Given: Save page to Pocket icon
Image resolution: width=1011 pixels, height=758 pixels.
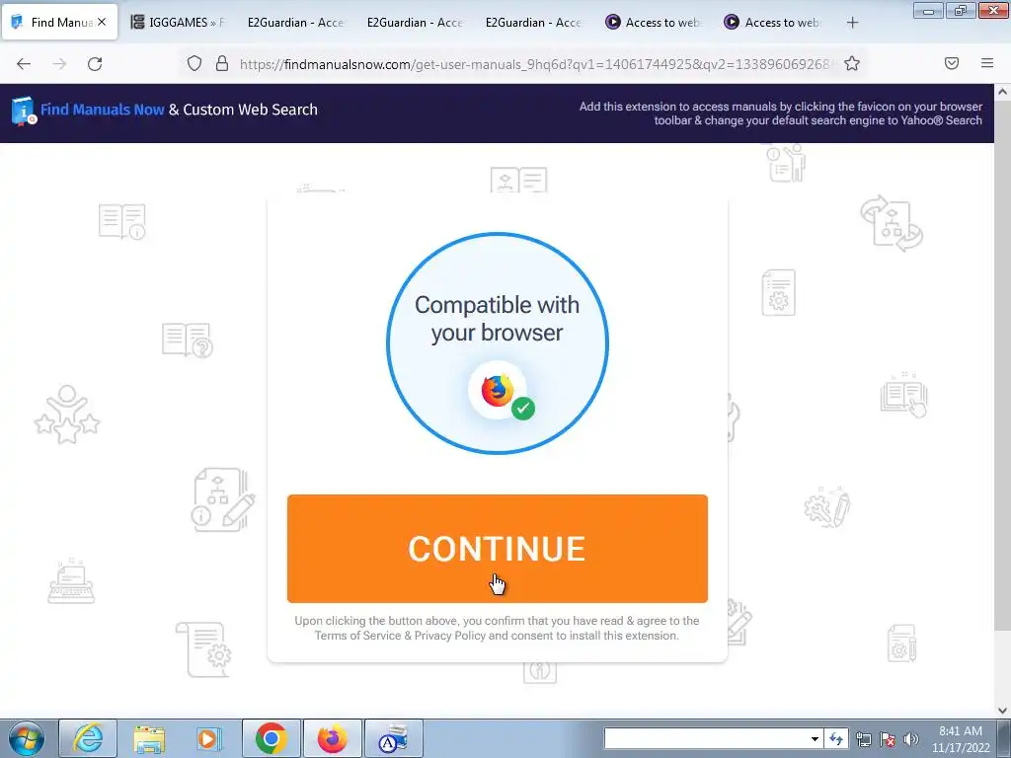Looking at the screenshot, I should click(x=952, y=63).
